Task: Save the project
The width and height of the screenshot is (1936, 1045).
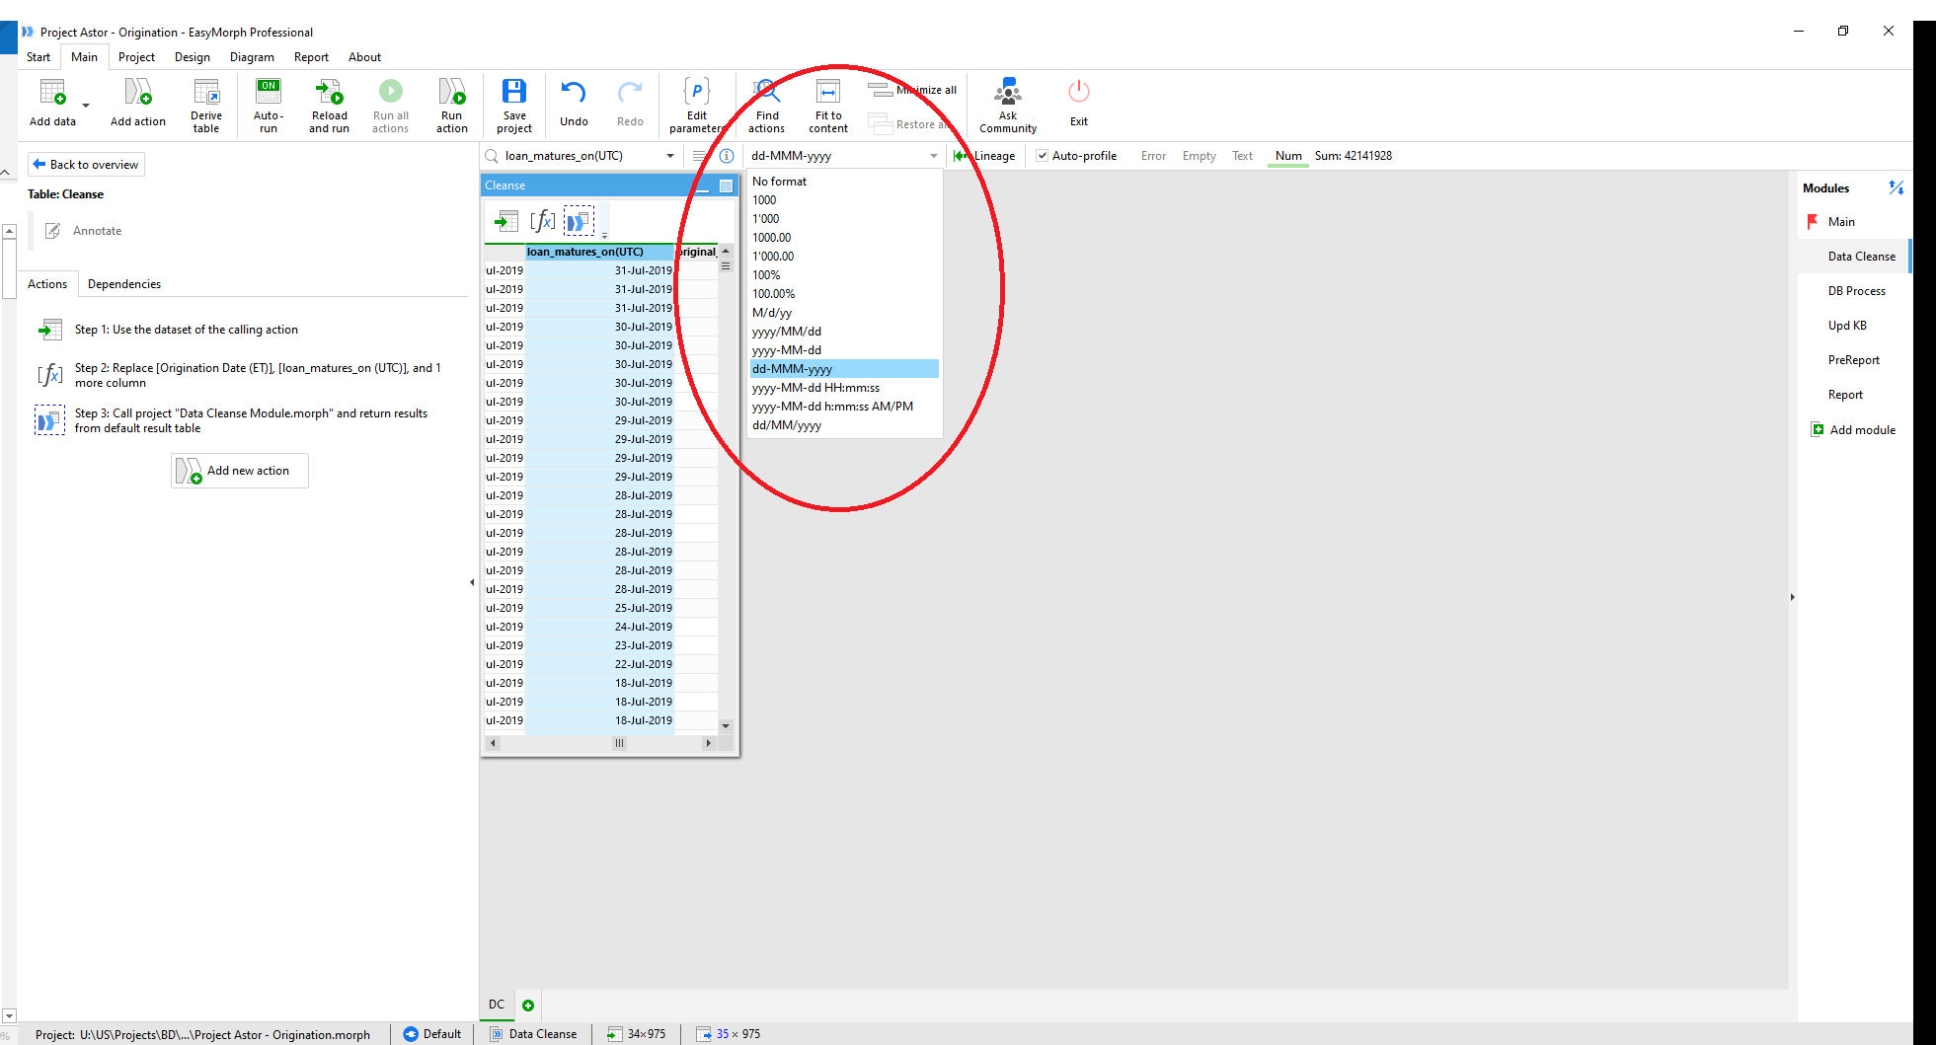Action: tap(513, 105)
